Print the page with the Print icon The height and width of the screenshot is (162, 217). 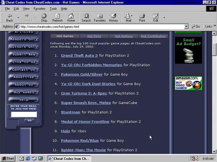coord(142,18)
